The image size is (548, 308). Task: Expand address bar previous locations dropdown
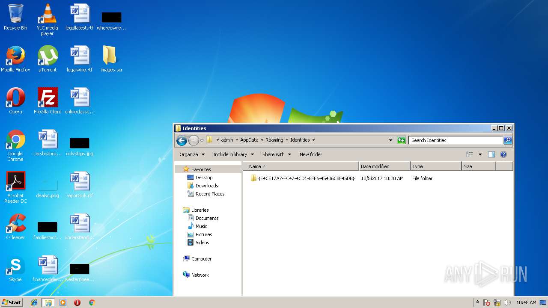click(x=390, y=140)
